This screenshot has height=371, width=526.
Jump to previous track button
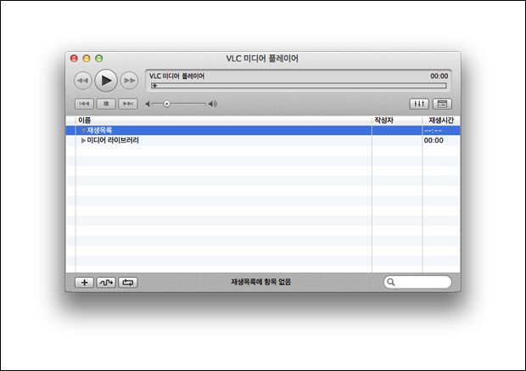(84, 104)
